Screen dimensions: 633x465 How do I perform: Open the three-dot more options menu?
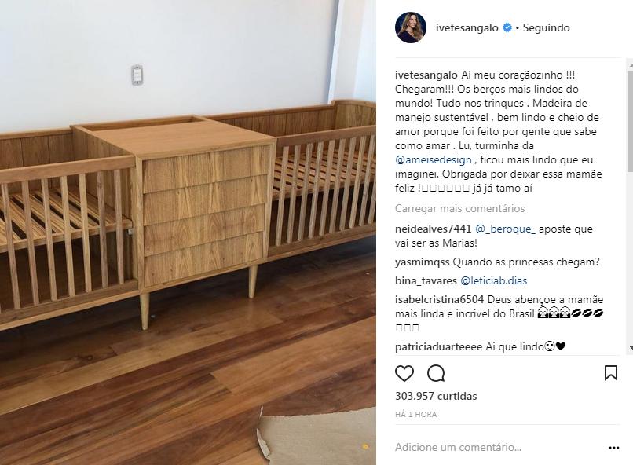click(x=613, y=448)
